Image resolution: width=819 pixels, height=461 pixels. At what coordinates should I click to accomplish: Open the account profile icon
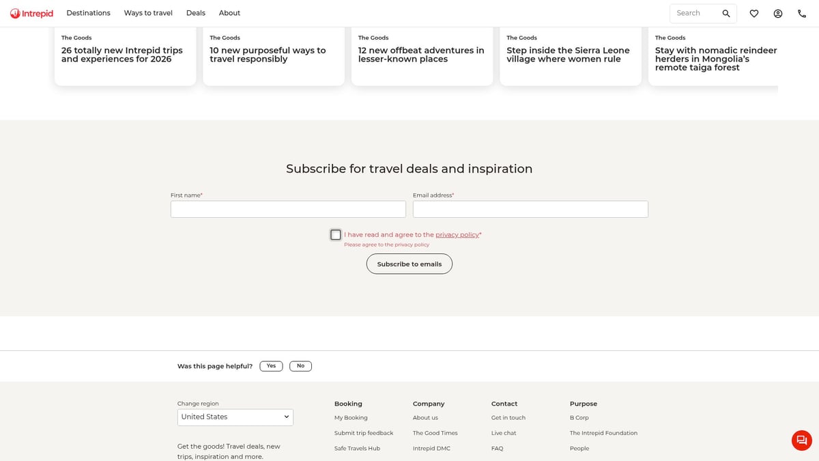click(778, 14)
